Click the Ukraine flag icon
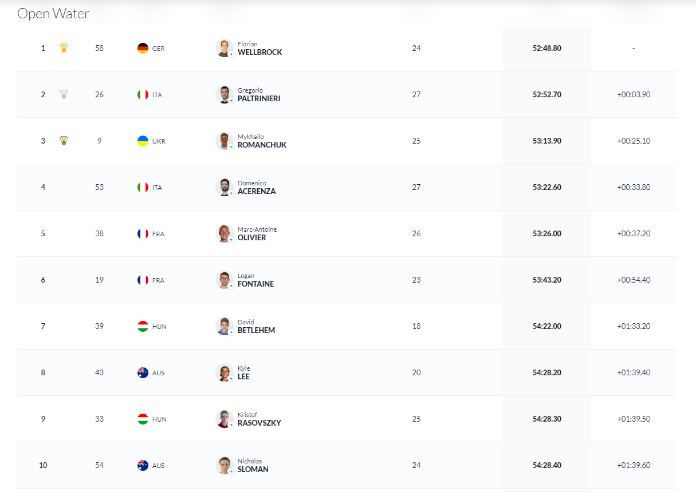The image size is (696, 492). pyautogui.click(x=143, y=141)
